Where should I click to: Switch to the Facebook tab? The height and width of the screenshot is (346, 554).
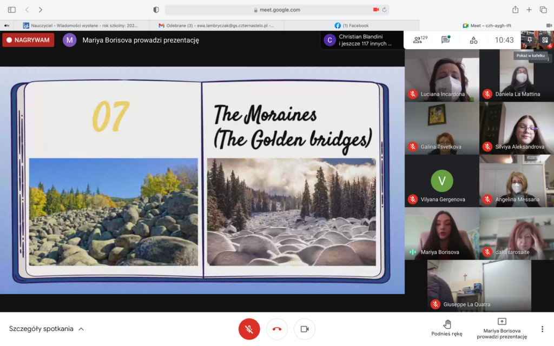pos(352,25)
